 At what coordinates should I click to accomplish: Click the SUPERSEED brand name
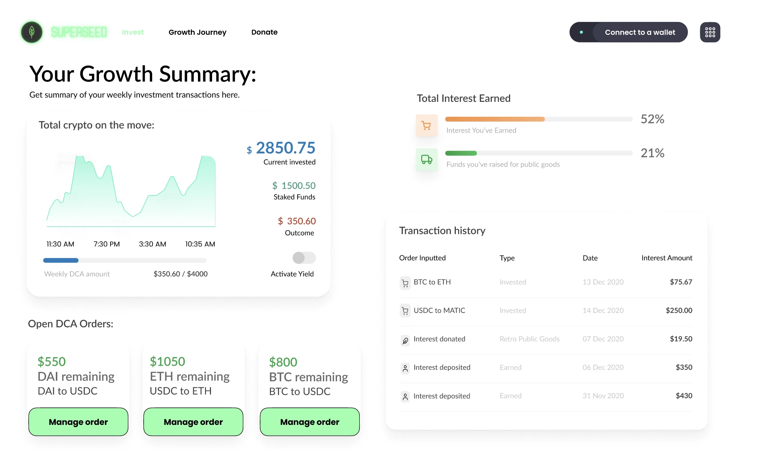click(x=79, y=32)
